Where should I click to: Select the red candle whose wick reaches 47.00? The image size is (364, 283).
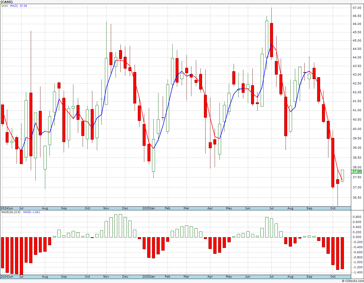tap(271, 40)
